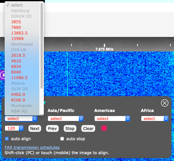Viewport: 174px width, 161px height.
Task: Click the Prev button
Action: point(52,128)
